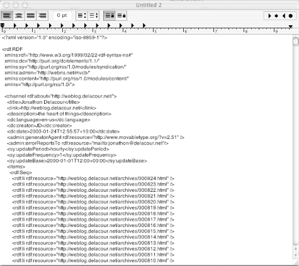Click the xmlns:rdf namespace line
This screenshot has width=299, height=266.
pos(69,55)
